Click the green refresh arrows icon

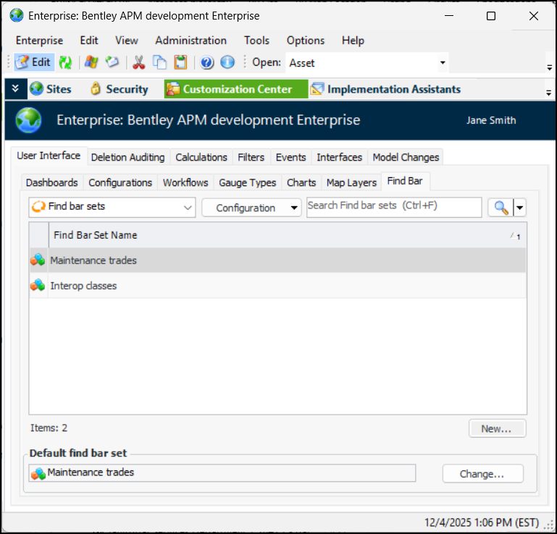[x=65, y=62]
